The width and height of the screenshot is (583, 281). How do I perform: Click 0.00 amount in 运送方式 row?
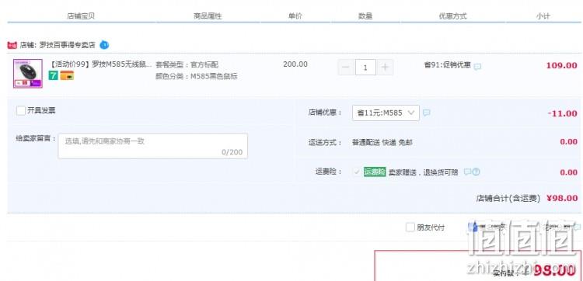[568, 142]
